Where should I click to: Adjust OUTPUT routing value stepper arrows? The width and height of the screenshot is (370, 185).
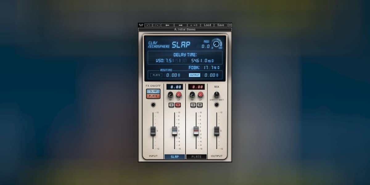218,75
